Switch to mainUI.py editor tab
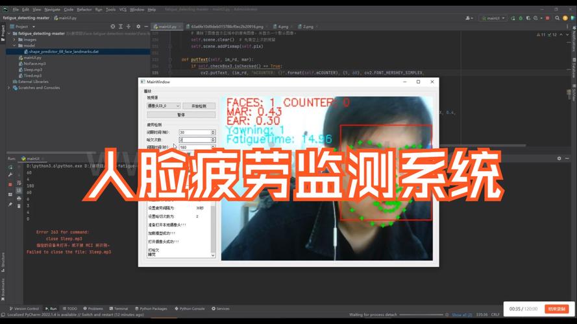Screen dimensions: 577x324 point(167,27)
